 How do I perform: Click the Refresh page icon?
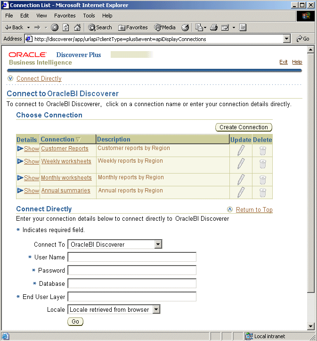tap(66, 27)
